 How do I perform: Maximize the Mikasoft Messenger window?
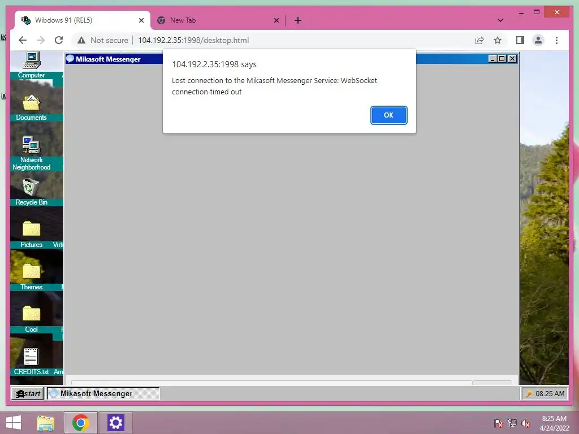point(502,59)
